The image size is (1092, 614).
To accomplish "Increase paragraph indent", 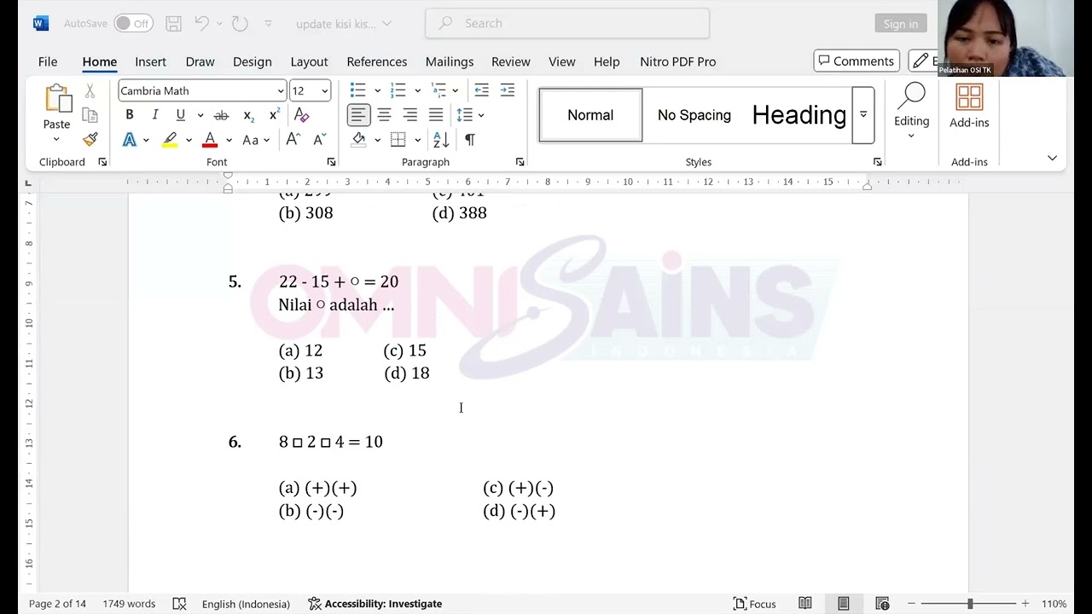I will (x=508, y=90).
